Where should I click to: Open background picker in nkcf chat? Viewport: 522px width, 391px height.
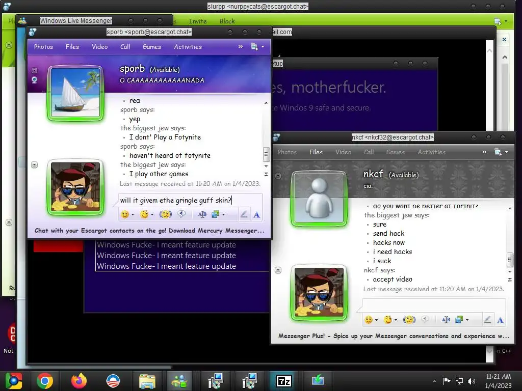click(459, 320)
